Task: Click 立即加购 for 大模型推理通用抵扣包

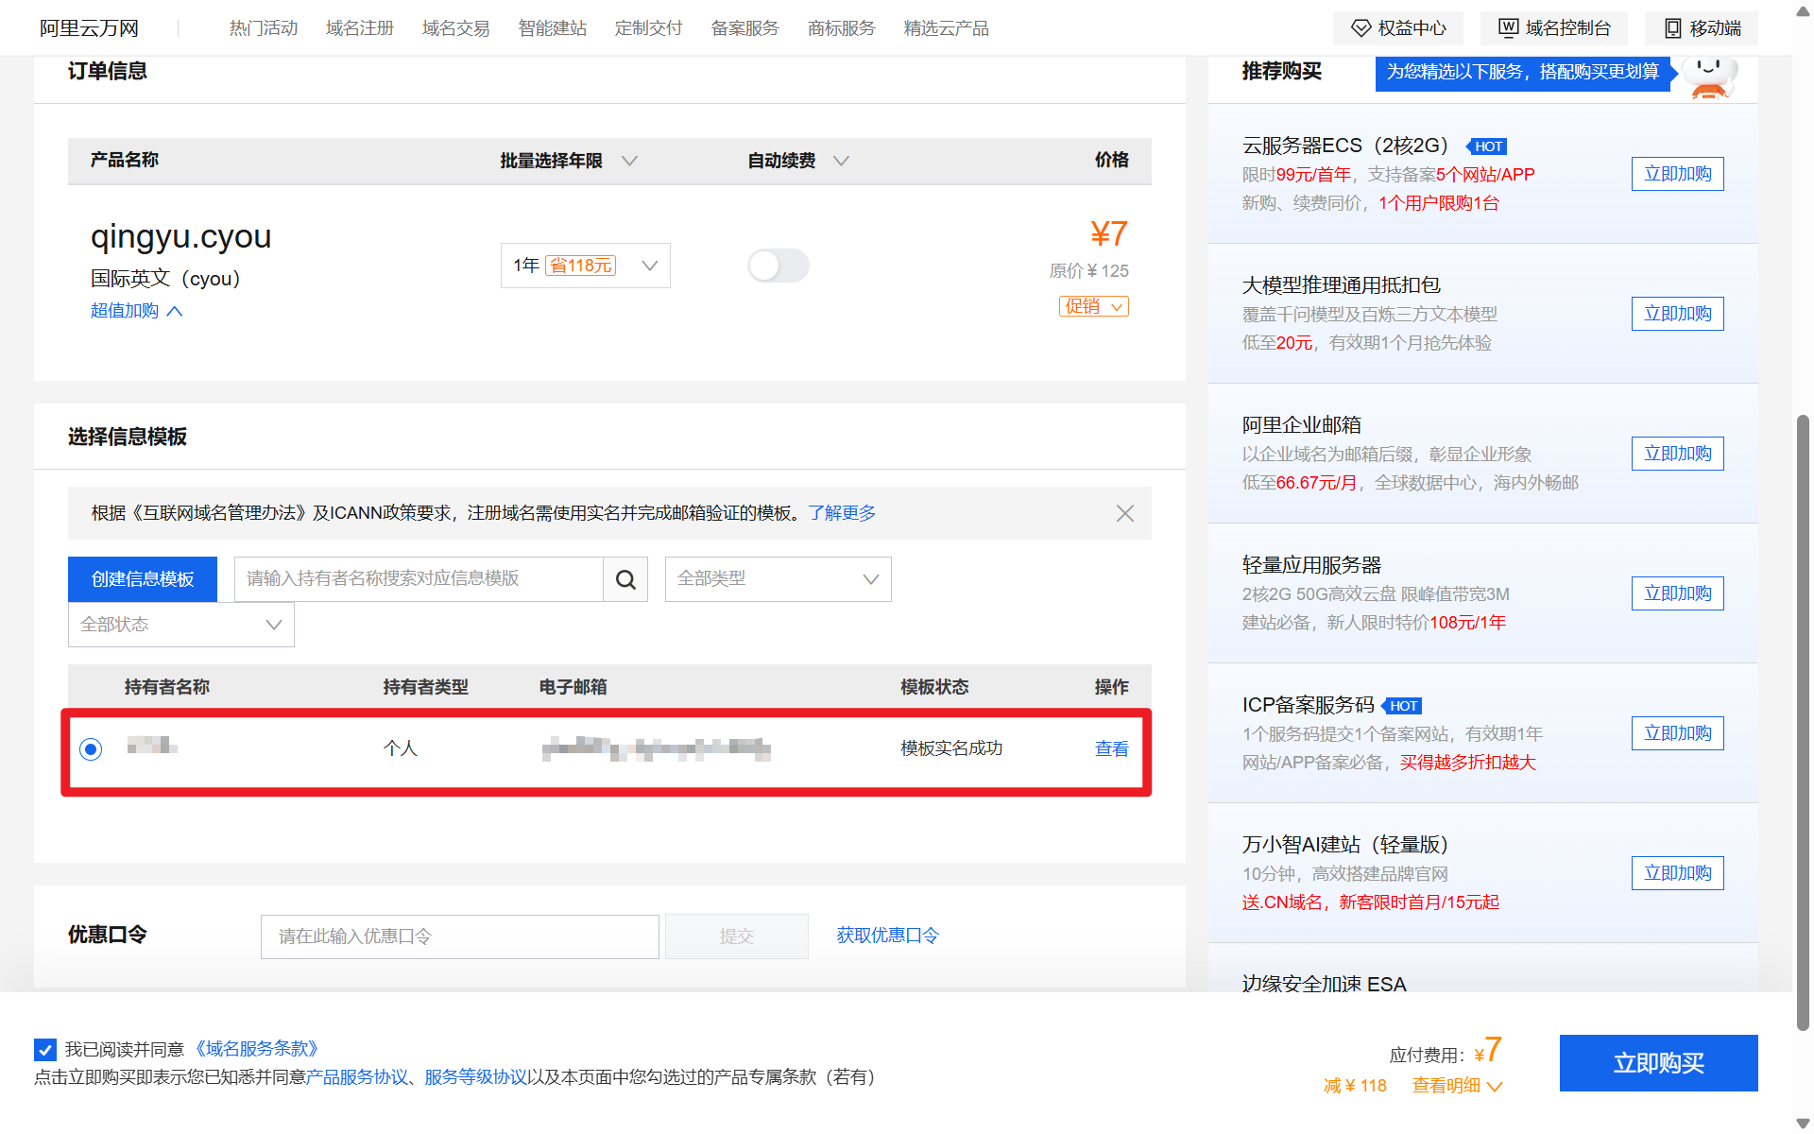Action: click(x=1678, y=314)
